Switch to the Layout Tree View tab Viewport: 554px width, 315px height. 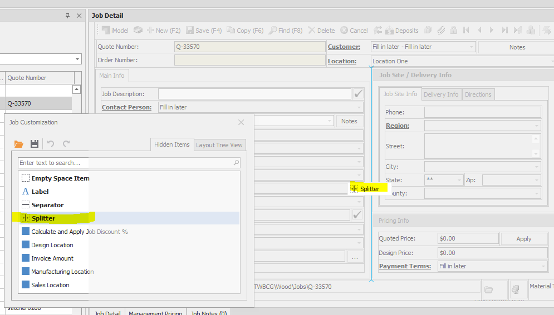click(x=219, y=145)
